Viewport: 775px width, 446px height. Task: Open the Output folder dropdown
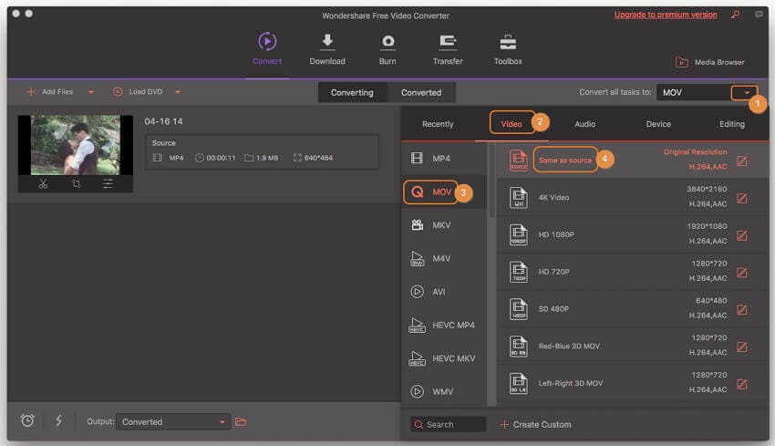173,421
